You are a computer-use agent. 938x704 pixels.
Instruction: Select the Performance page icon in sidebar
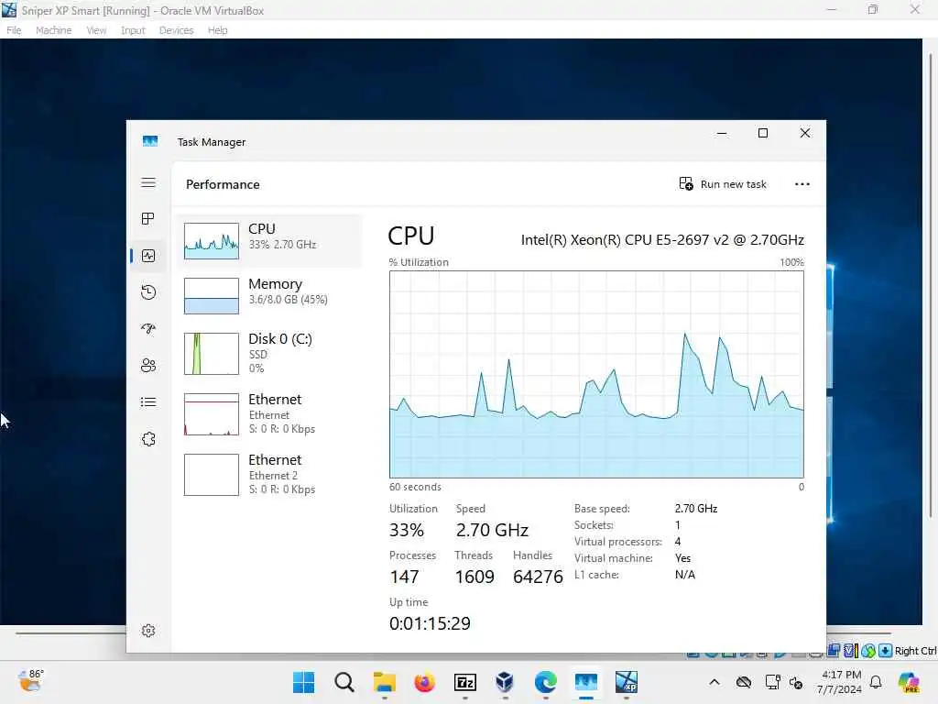point(148,256)
